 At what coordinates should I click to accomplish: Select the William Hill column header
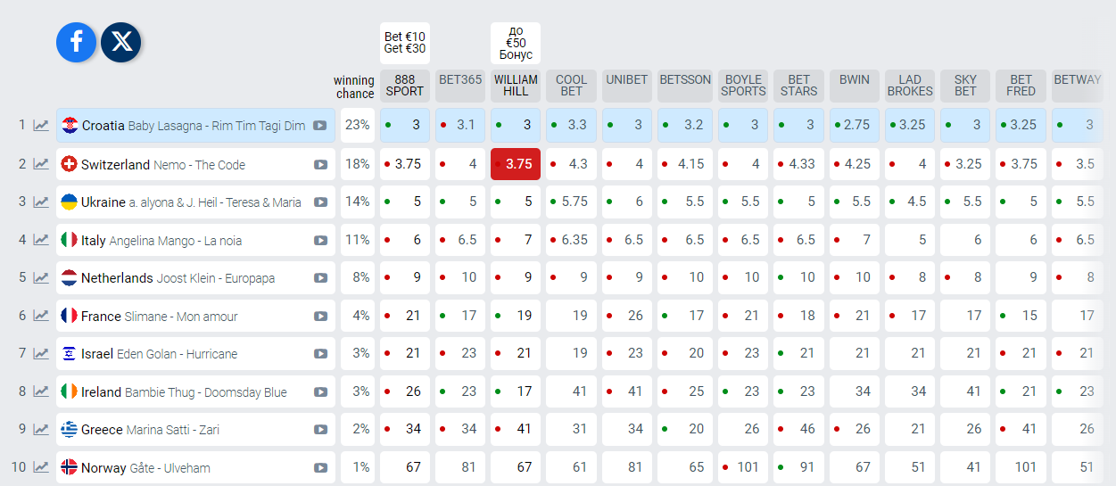click(516, 86)
